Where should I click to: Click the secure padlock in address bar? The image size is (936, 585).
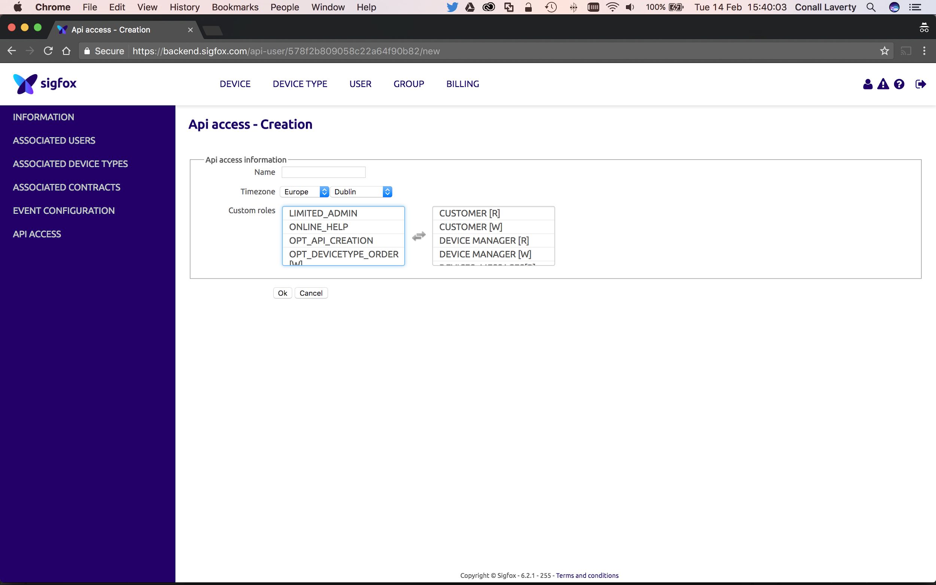coord(87,51)
